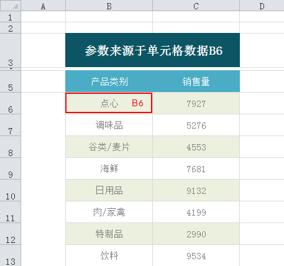
Task: Select column A header
Action: pos(43,6)
